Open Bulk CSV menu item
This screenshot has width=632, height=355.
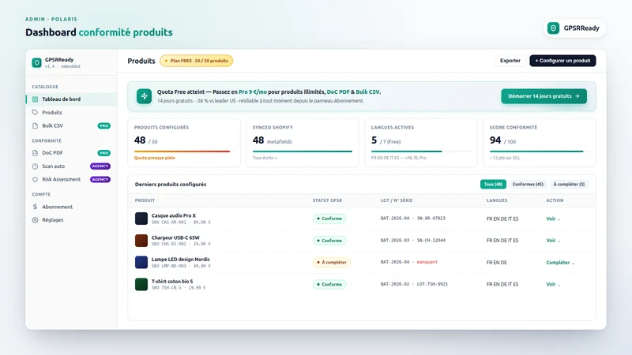(71, 125)
